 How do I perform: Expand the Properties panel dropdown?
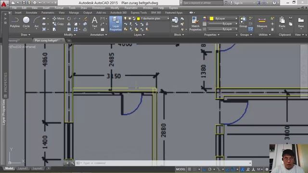click(x=212, y=35)
